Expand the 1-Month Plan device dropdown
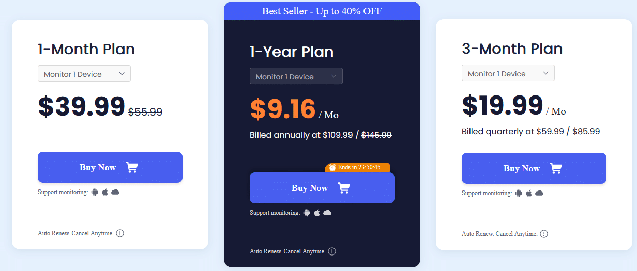Viewport: 637px width, 271px height. pos(84,74)
